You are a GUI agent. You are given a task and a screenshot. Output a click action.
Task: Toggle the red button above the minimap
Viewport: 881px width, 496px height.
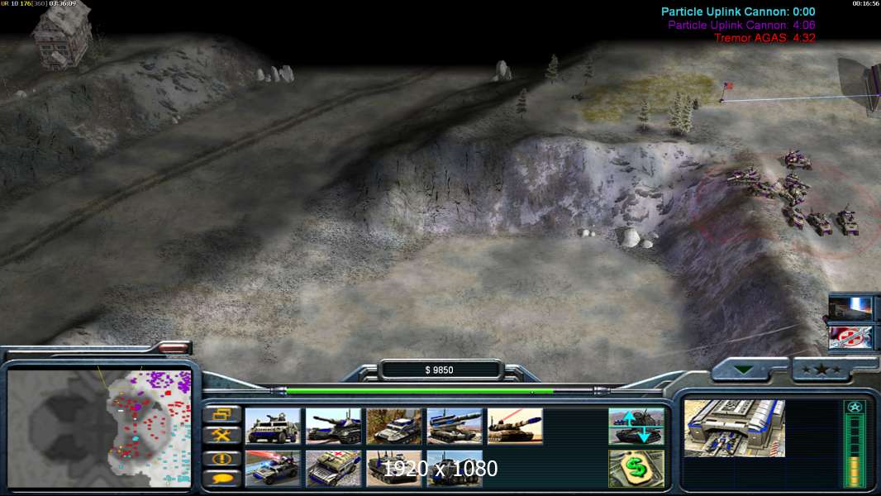[x=173, y=348]
